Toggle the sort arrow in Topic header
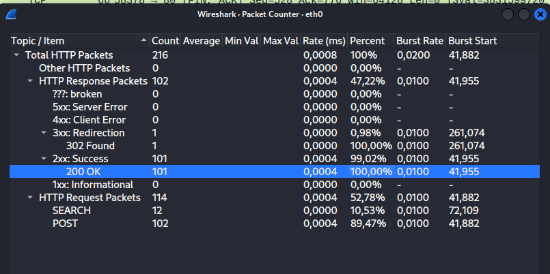This screenshot has width=550, height=274. click(143, 41)
